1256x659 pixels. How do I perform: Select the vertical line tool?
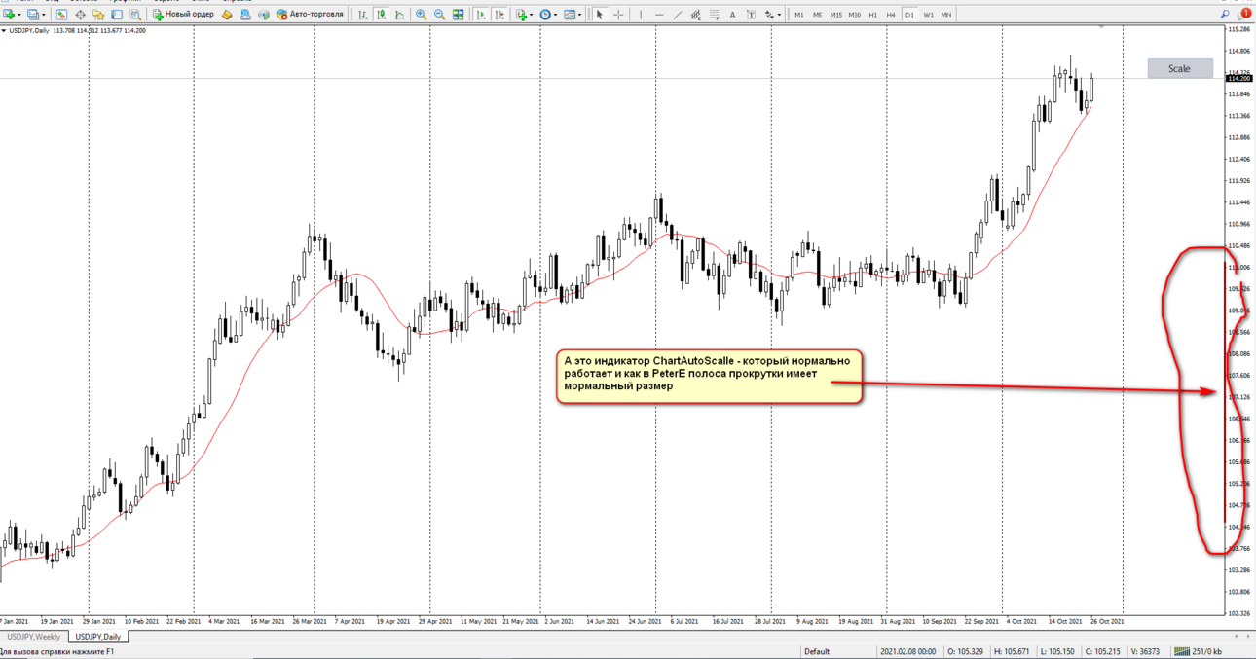641,15
